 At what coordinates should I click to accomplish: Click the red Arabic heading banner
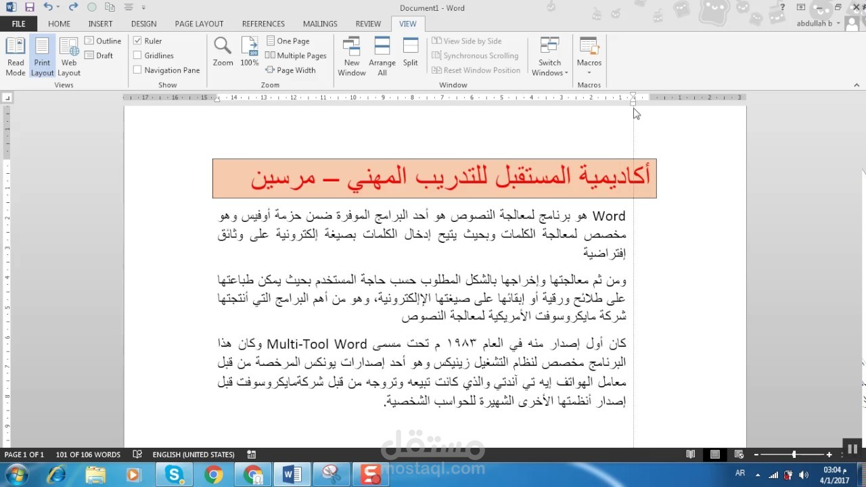pos(434,179)
